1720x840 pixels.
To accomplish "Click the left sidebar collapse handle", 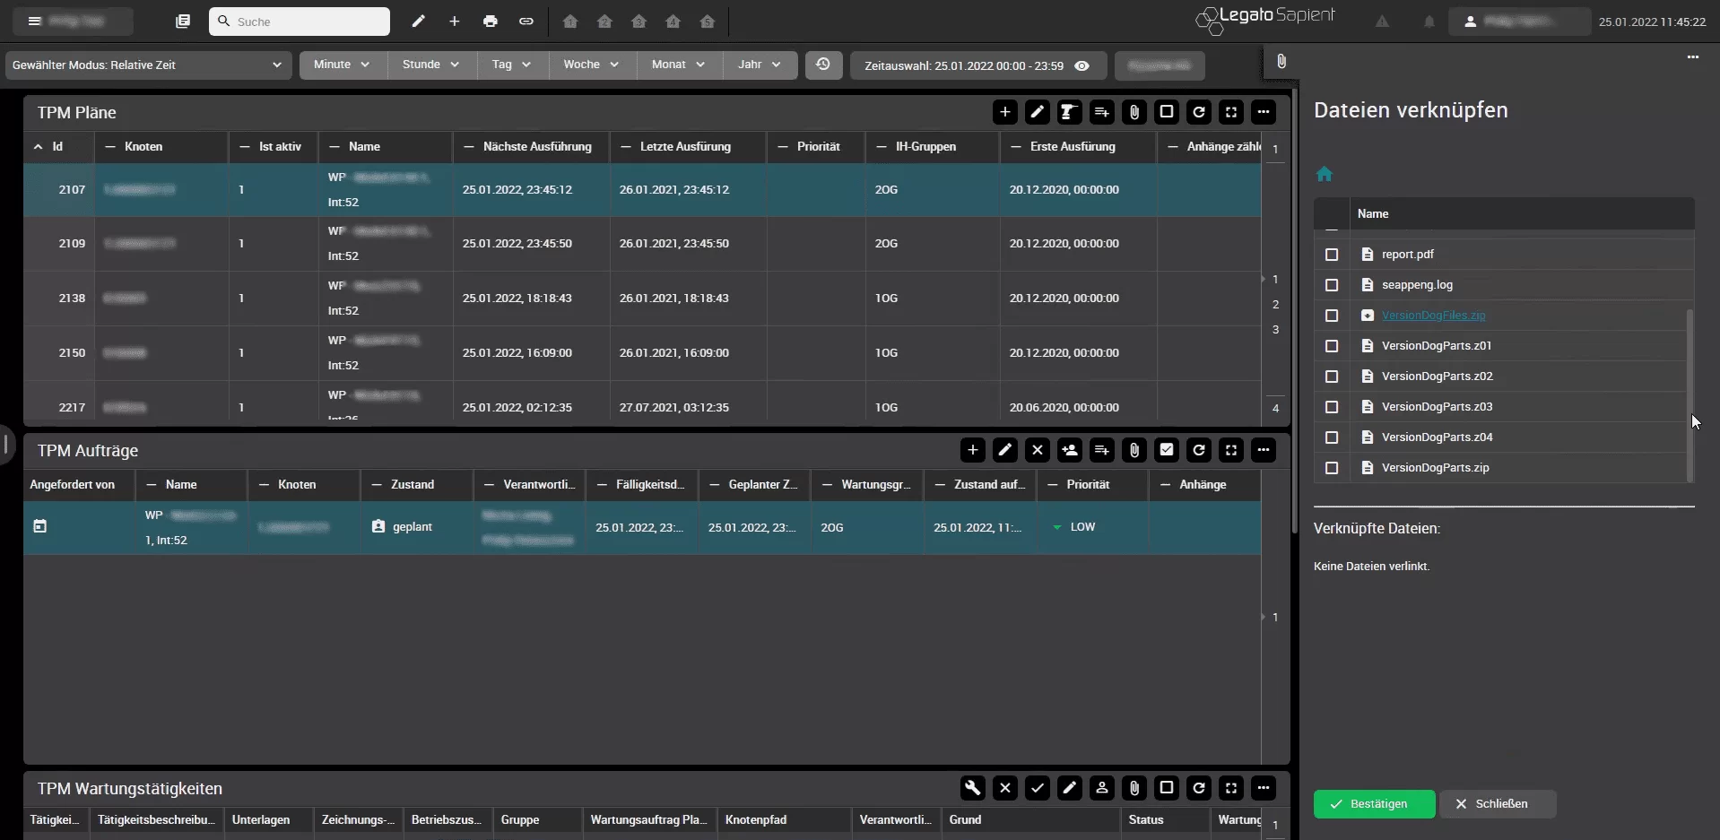I will point(5,444).
